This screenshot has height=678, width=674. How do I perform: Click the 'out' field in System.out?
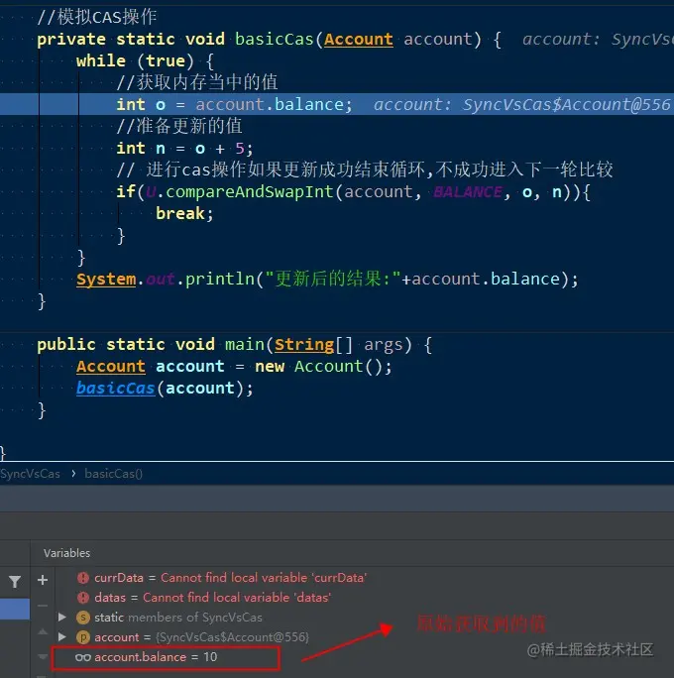coord(161,279)
